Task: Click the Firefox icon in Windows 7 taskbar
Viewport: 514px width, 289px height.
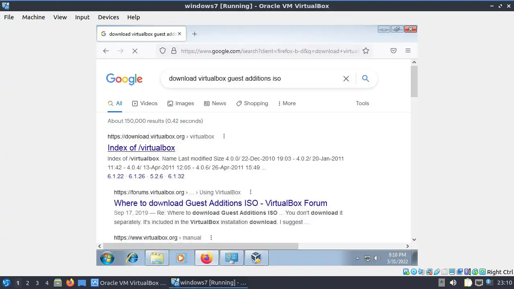Action: pos(207,258)
